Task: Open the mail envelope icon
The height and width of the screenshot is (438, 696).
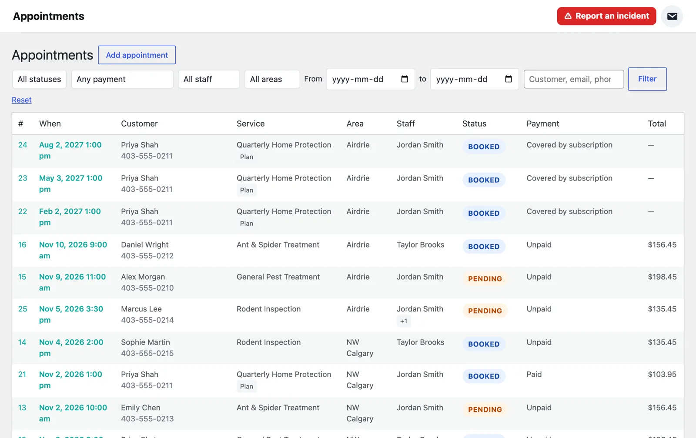Action: (x=672, y=16)
